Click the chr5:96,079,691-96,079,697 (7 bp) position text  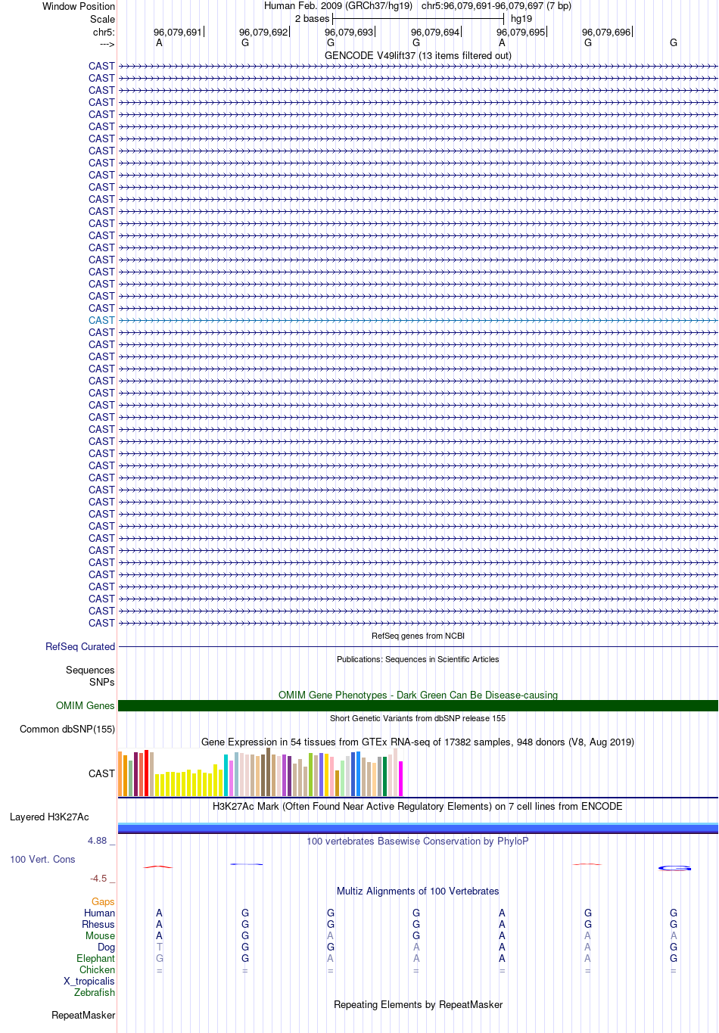[496, 6]
